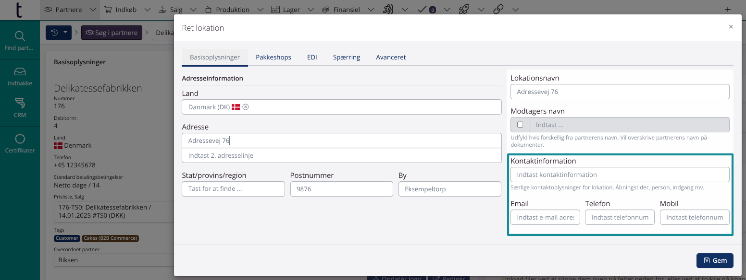746x280 pixels.
Task: Click the running figure icon in top bar
Action: pos(388,10)
